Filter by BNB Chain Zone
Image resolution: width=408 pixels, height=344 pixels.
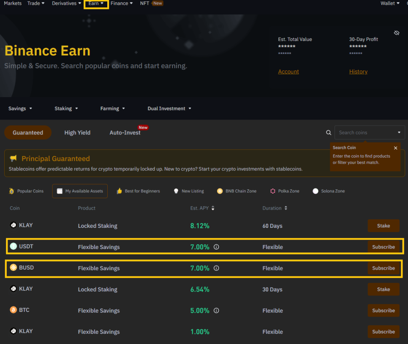(237, 191)
